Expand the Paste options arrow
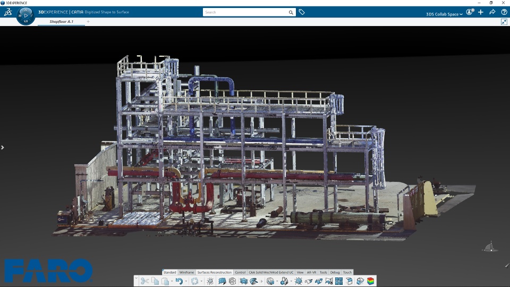The height and width of the screenshot is (287, 510). [x=172, y=281]
